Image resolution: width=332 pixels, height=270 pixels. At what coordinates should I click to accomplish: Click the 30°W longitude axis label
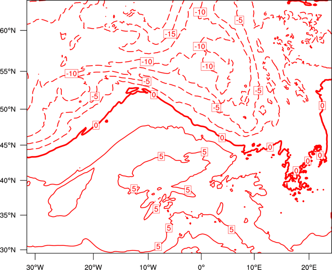[35, 267]
